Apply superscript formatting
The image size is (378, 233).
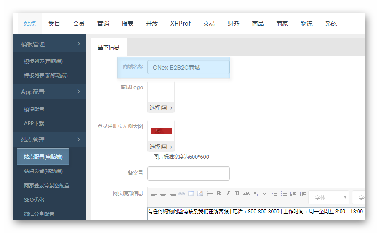pyautogui.click(x=265, y=193)
